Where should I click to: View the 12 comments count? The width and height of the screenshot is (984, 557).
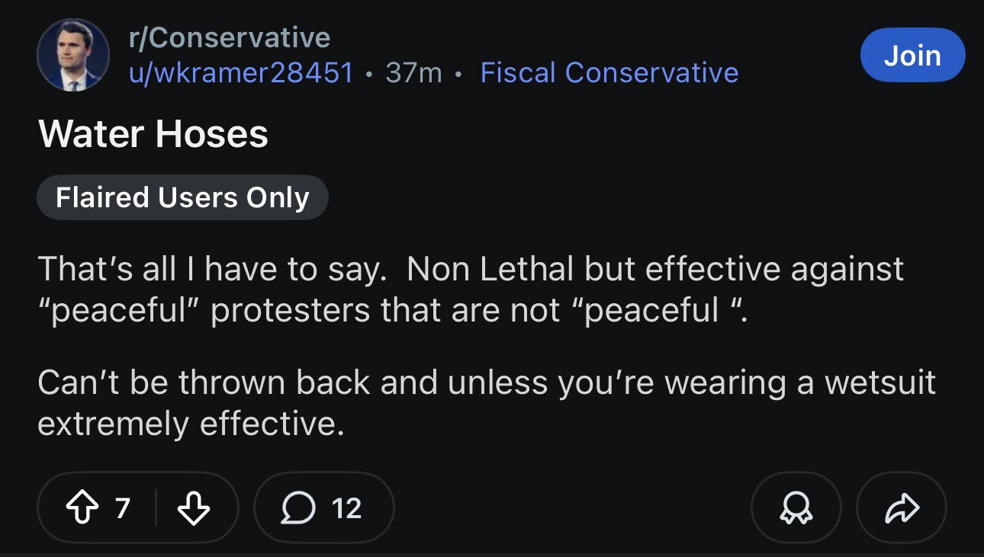point(346,508)
